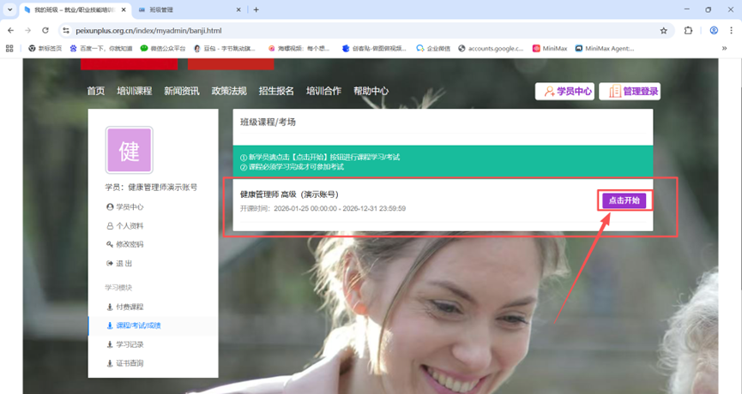742x394 pixels.
Task: Open 管理登录 admin login
Action: tap(630, 92)
